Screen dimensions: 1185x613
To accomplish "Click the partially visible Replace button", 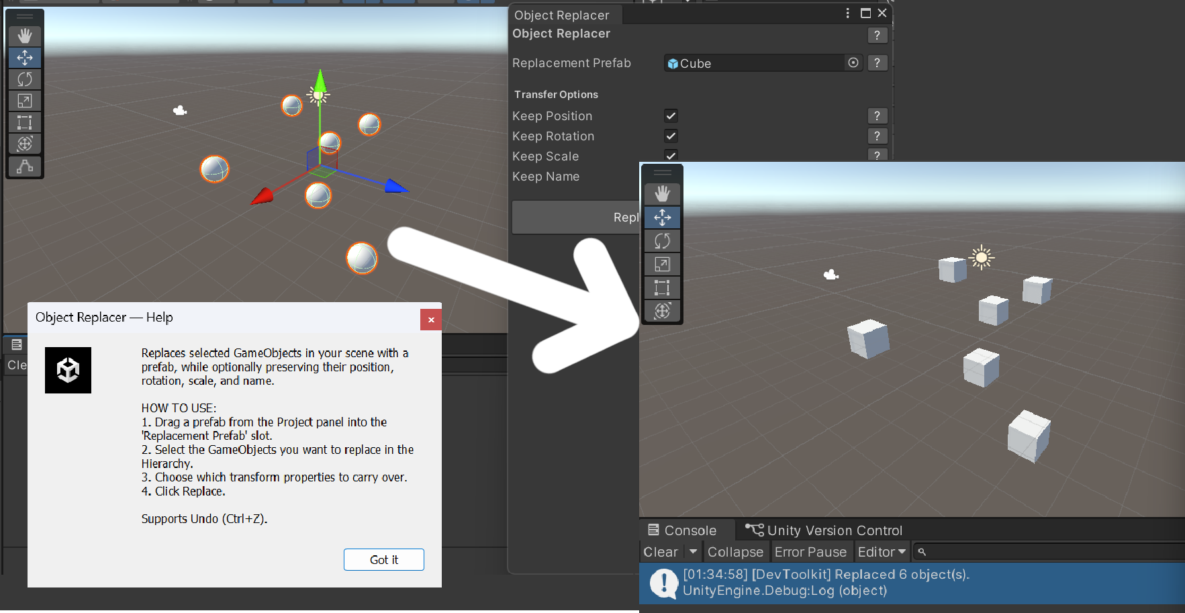I will (x=575, y=218).
